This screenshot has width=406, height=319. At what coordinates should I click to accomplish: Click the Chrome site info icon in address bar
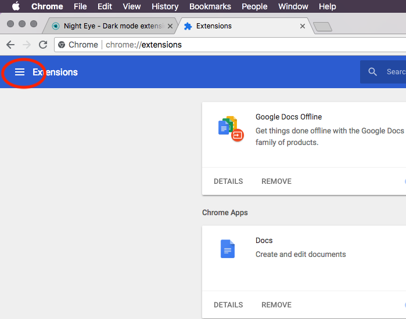click(x=62, y=45)
